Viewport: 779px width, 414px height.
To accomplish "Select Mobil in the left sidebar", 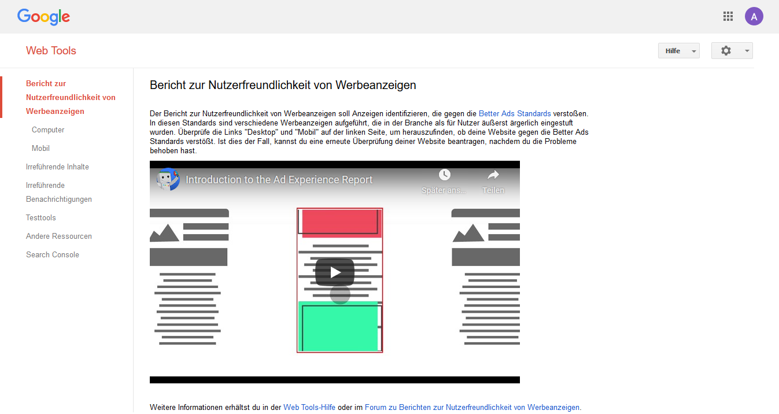I will [40, 149].
